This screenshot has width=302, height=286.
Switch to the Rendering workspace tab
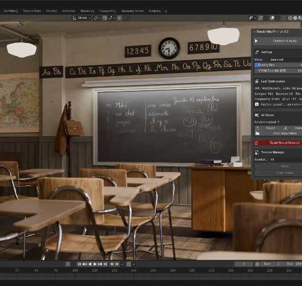(88, 11)
